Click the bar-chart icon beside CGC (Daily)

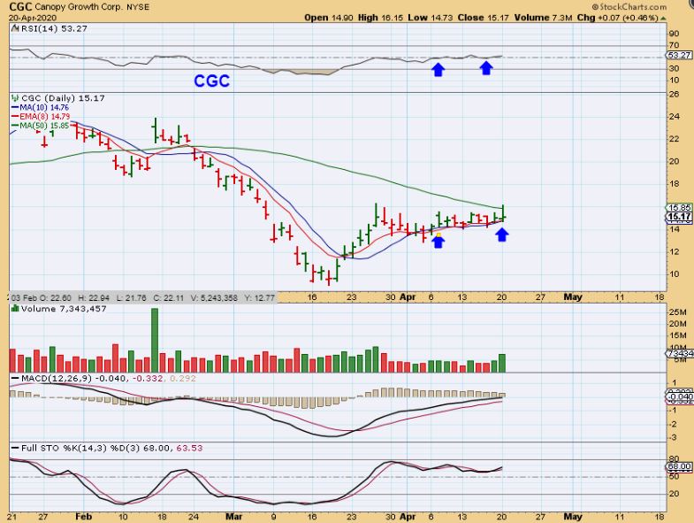[x=16, y=98]
